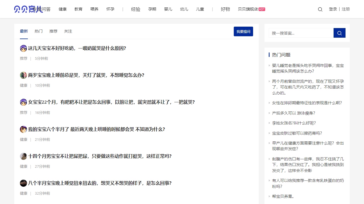This screenshot has width=364, height=204.
Task: Switch to the 热门 tab
Action: click(x=39, y=31)
